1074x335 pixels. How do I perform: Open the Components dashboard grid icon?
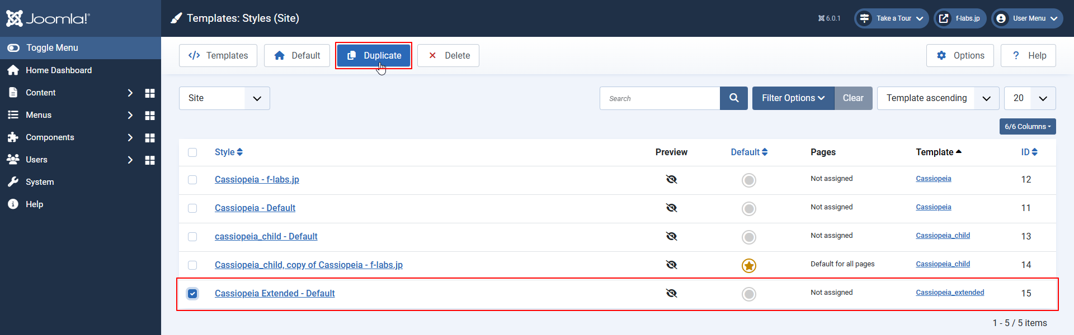tap(150, 138)
